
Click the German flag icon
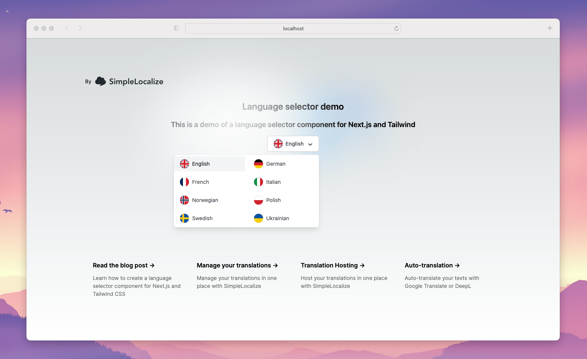pyautogui.click(x=259, y=164)
